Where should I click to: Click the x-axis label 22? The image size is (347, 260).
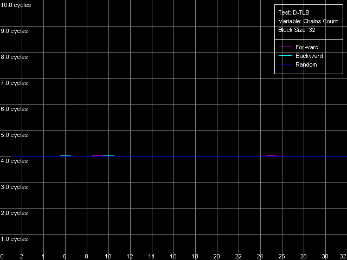pos(238,256)
